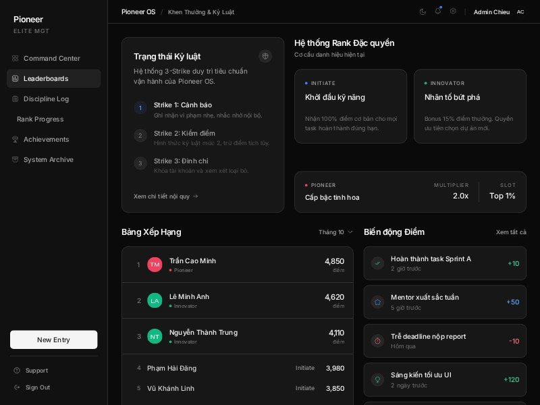Screen dimensions: 540x405
Task: Open Command Center in the sidebar
Action: pyautogui.click(x=53, y=59)
